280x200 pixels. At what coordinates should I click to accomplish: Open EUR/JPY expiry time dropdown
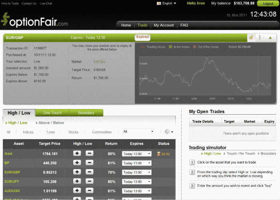click(x=137, y=182)
